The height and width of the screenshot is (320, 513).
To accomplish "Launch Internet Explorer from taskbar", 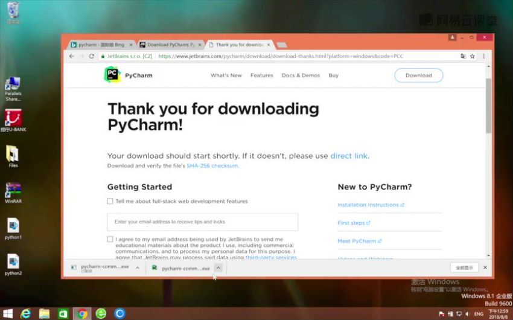I will coord(25,313).
